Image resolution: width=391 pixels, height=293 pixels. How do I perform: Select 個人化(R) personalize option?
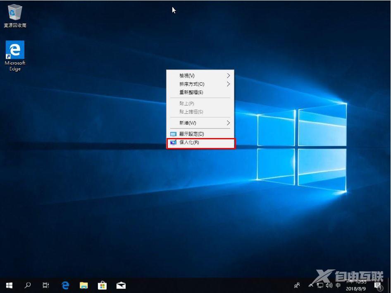(200, 143)
